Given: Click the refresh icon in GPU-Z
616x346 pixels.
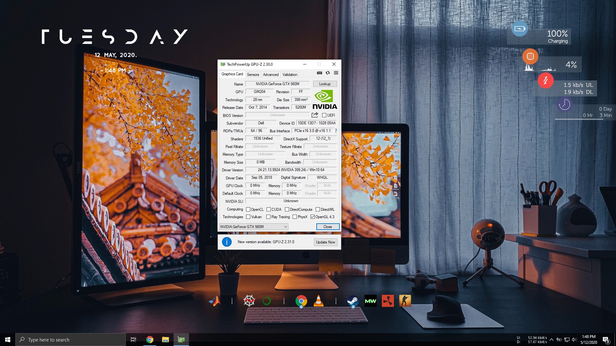Looking at the screenshot, I should pos(328,73).
